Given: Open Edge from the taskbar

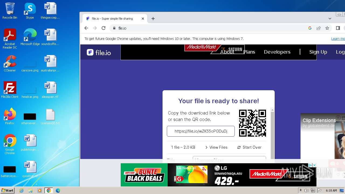Looking at the screenshot, I should click(x=58, y=190).
